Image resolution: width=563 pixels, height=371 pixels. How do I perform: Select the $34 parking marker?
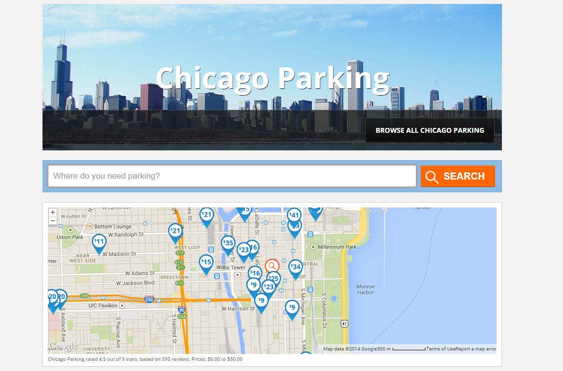tap(296, 269)
